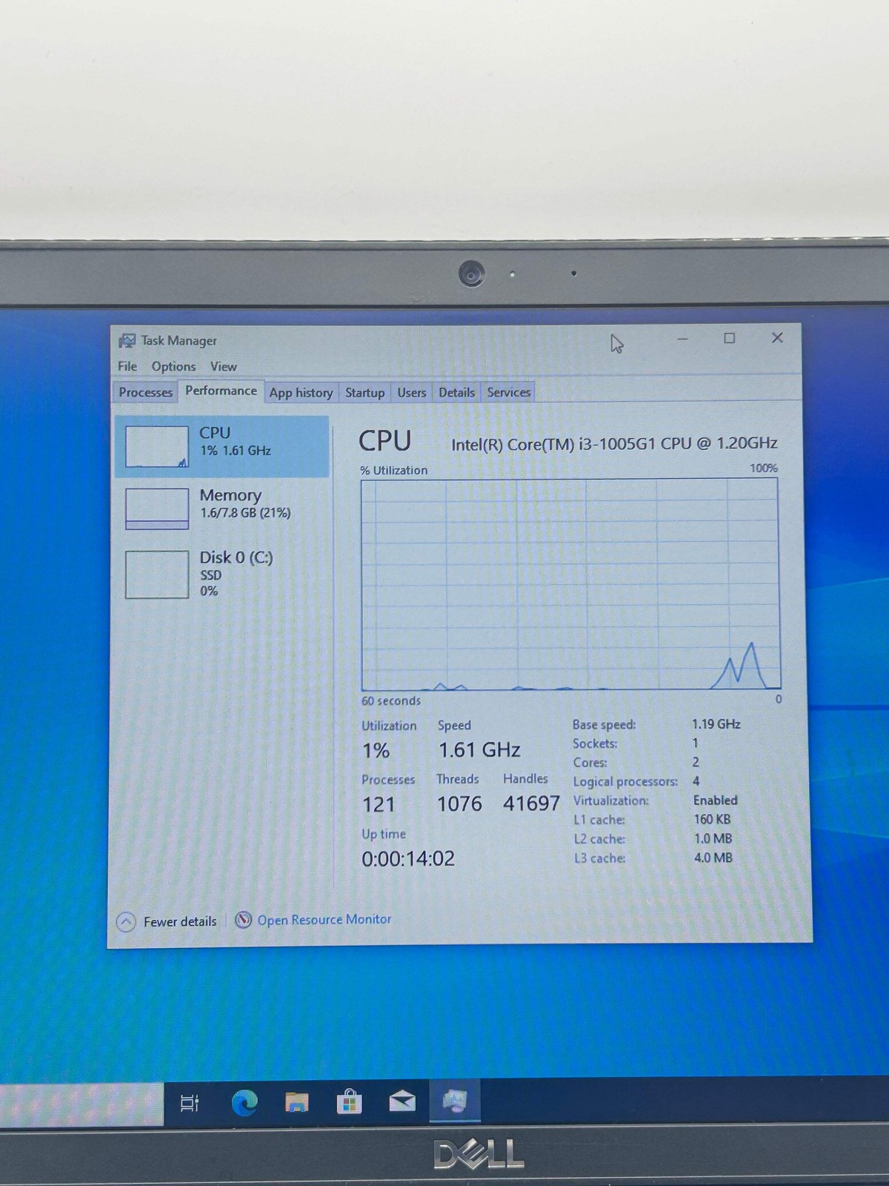
Task: Click the Task Manager taskbar icon
Action: coord(455,1101)
